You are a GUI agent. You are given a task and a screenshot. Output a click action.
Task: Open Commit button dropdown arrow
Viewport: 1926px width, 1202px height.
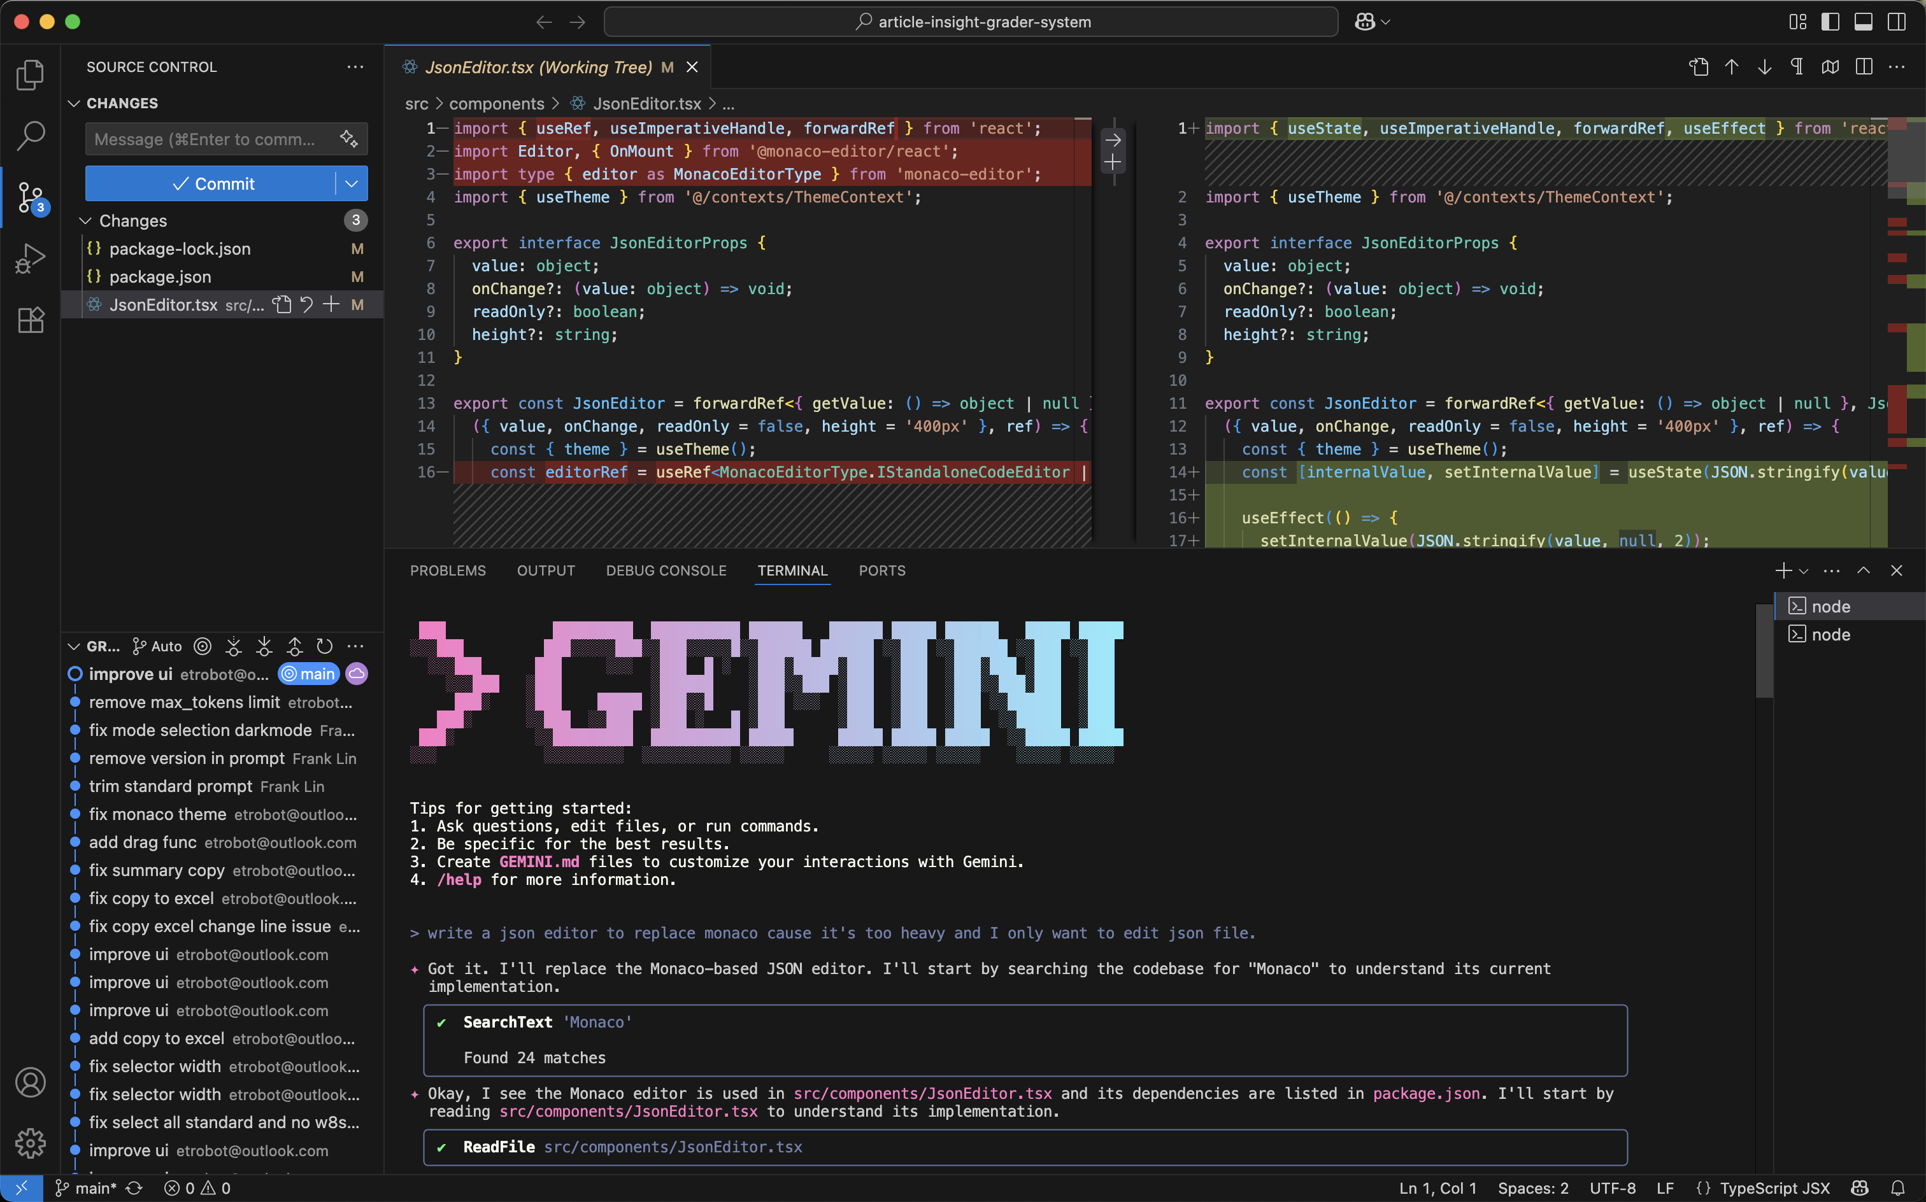point(352,183)
